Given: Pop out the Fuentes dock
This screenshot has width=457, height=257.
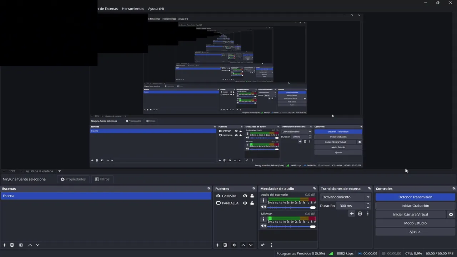Looking at the screenshot, I should (254, 188).
